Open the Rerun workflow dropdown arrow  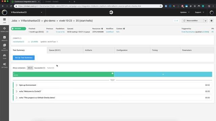point(206,21)
